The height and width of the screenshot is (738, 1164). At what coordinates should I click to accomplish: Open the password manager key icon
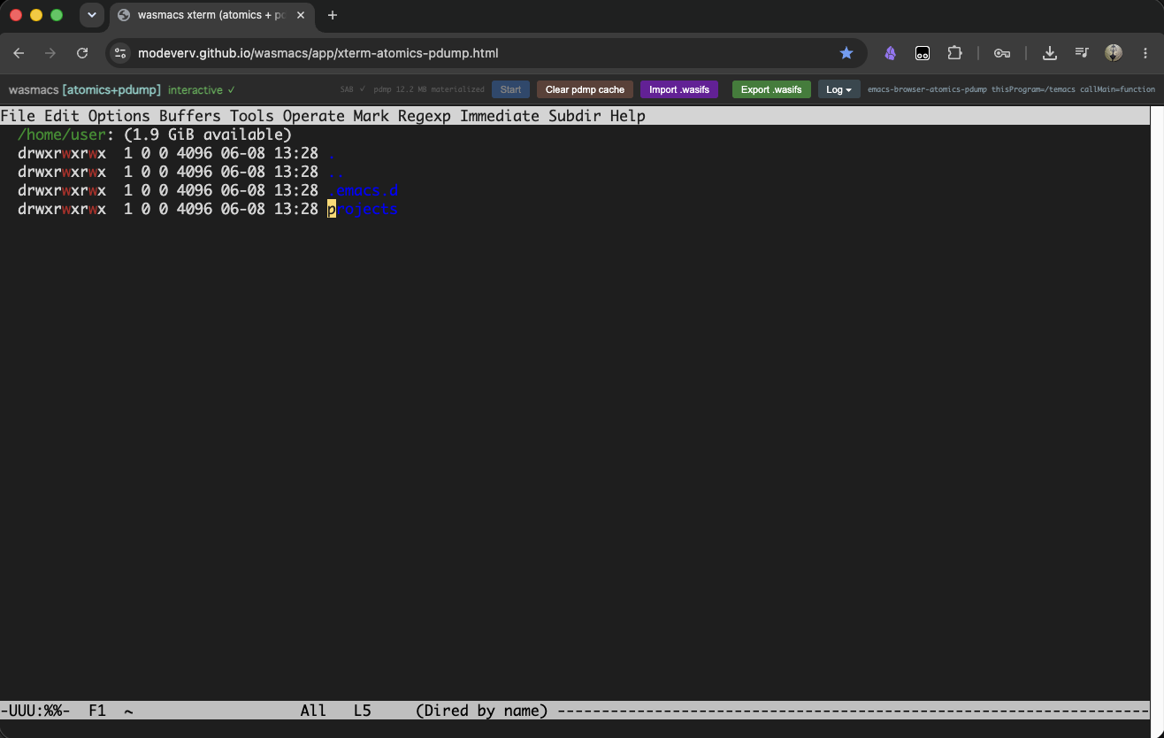[x=1002, y=53]
